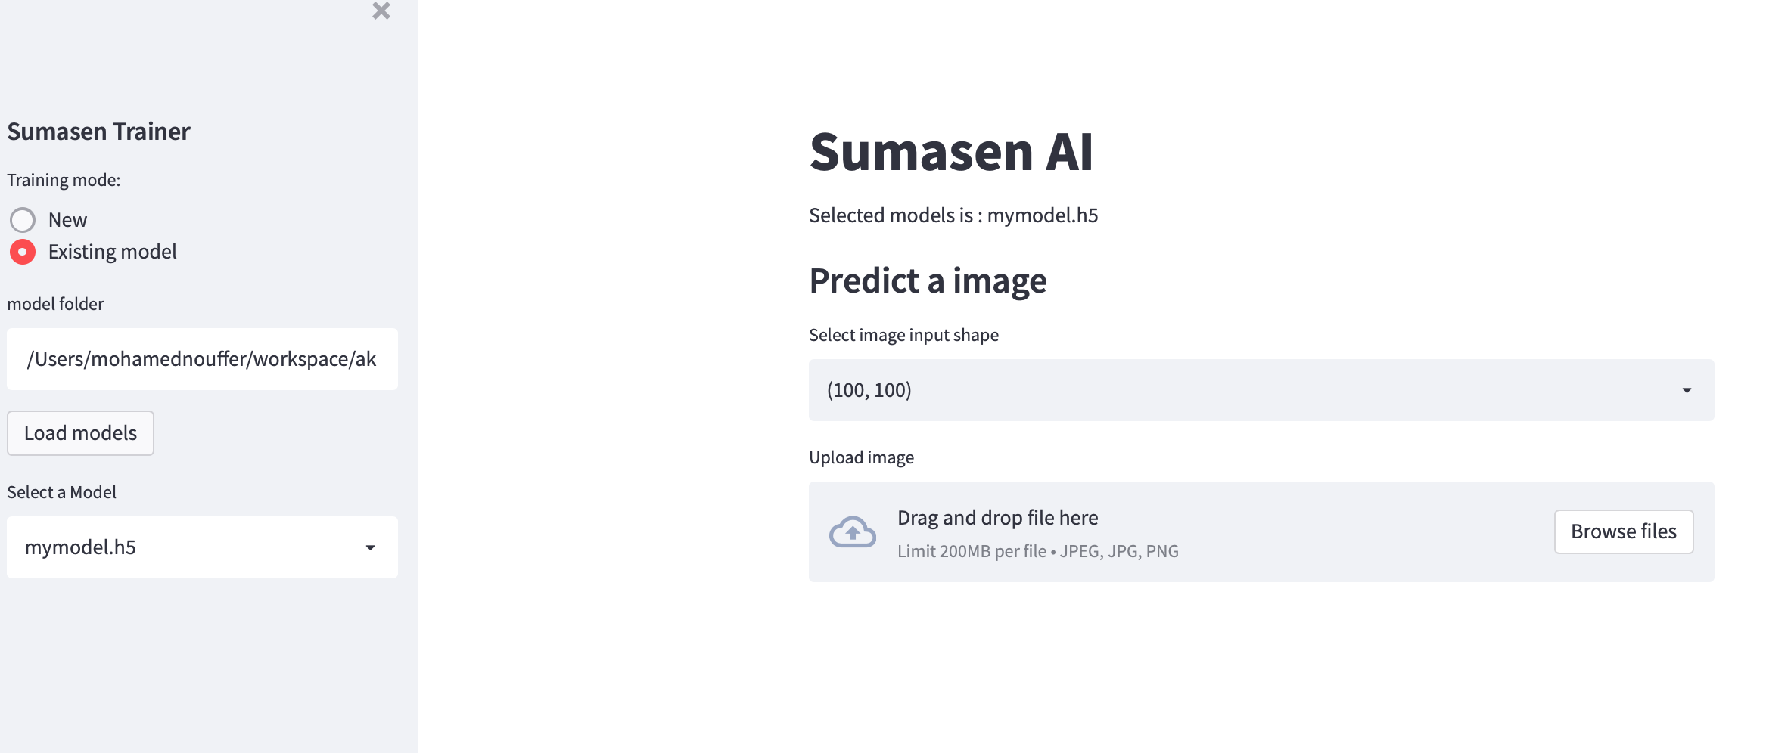Click the Browse files button
This screenshot has height=753, width=1766.
pyautogui.click(x=1623, y=531)
